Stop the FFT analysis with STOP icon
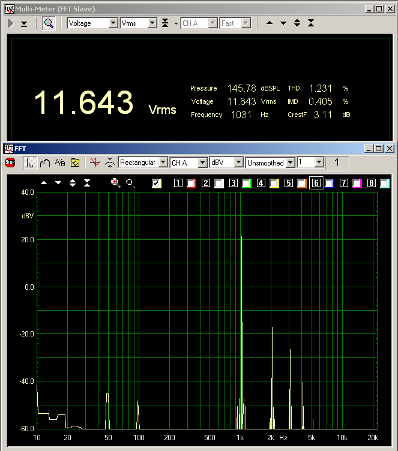The height and width of the screenshot is (451, 398). pos(10,163)
